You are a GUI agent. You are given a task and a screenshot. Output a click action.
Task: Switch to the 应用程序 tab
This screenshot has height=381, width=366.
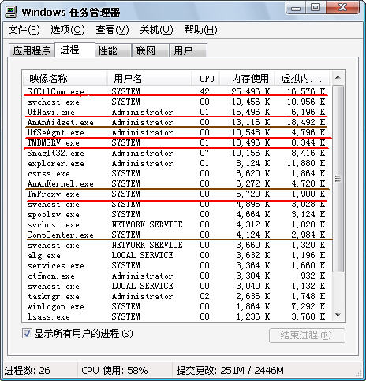pos(32,50)
